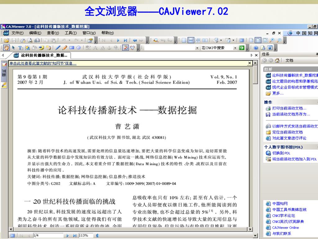Expand the rotate view dropdown arrow
The image size is (318, 239).
tap(221, 40)
